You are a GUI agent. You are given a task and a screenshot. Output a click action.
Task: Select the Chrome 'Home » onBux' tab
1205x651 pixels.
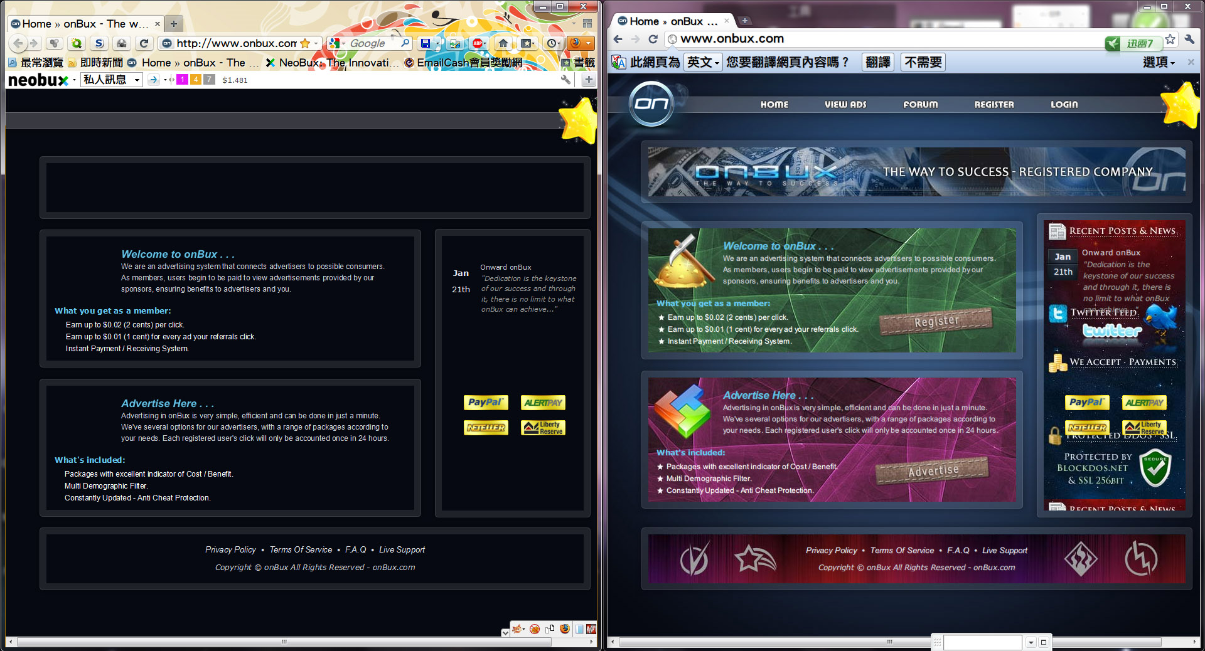[673, 21]
